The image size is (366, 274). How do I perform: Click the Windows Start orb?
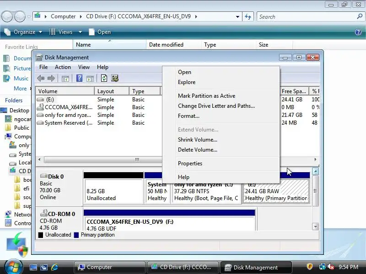pos(14,267)
